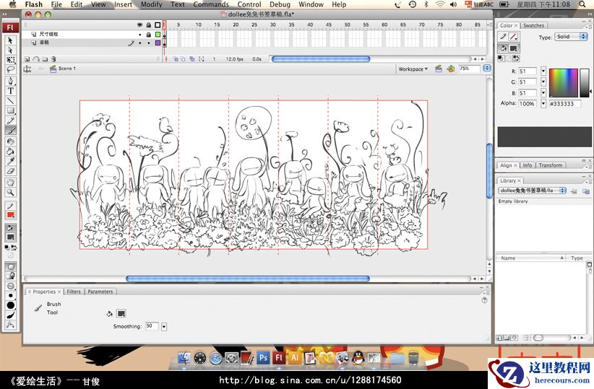Select the Eyedropper tool

click(x=11, y=162)
